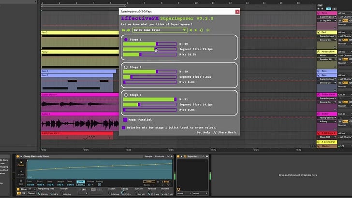Toggle the Stage 2 enable button
This screenshot has height=198, width=352.
[126, 67]
